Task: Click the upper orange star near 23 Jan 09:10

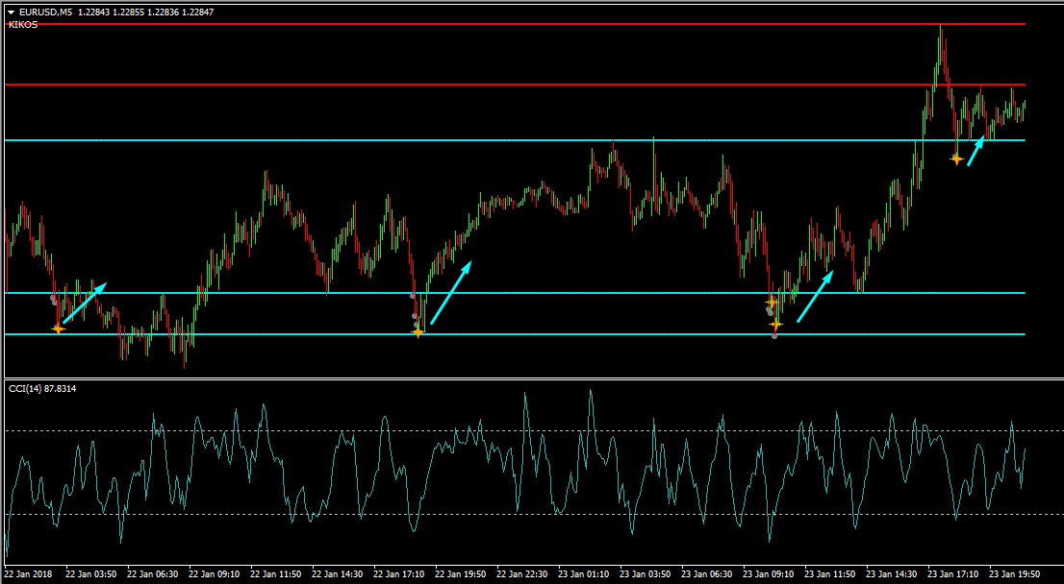Action: [x=771, y=303]
